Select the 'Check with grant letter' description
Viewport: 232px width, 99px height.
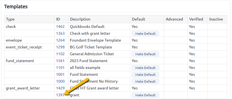tap(90, 33)
